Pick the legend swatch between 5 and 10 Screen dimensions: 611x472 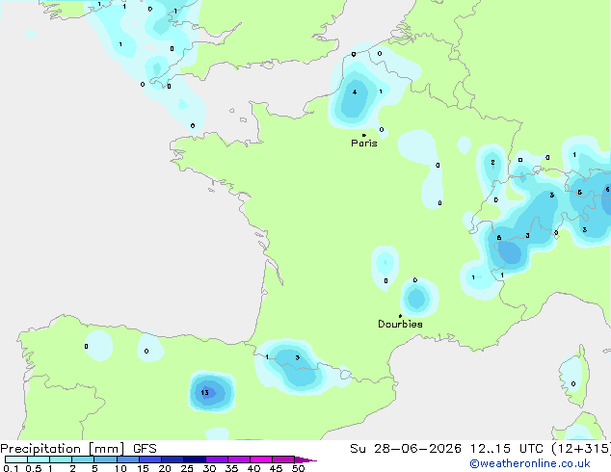[x=106, y=459]
